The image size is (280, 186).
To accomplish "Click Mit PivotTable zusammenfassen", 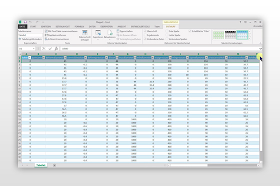I will pyautogui.click(x=61, y=31).
